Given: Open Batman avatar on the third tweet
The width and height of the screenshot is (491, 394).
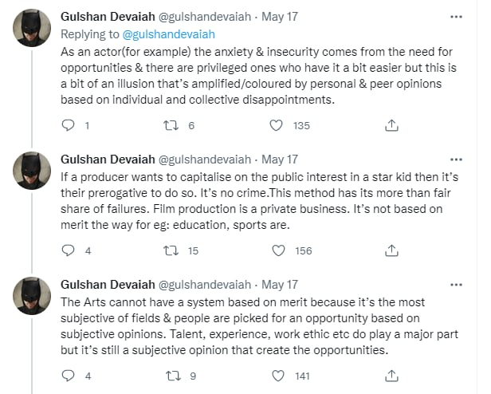Looking at the screenshot, I should pos(32,296).
